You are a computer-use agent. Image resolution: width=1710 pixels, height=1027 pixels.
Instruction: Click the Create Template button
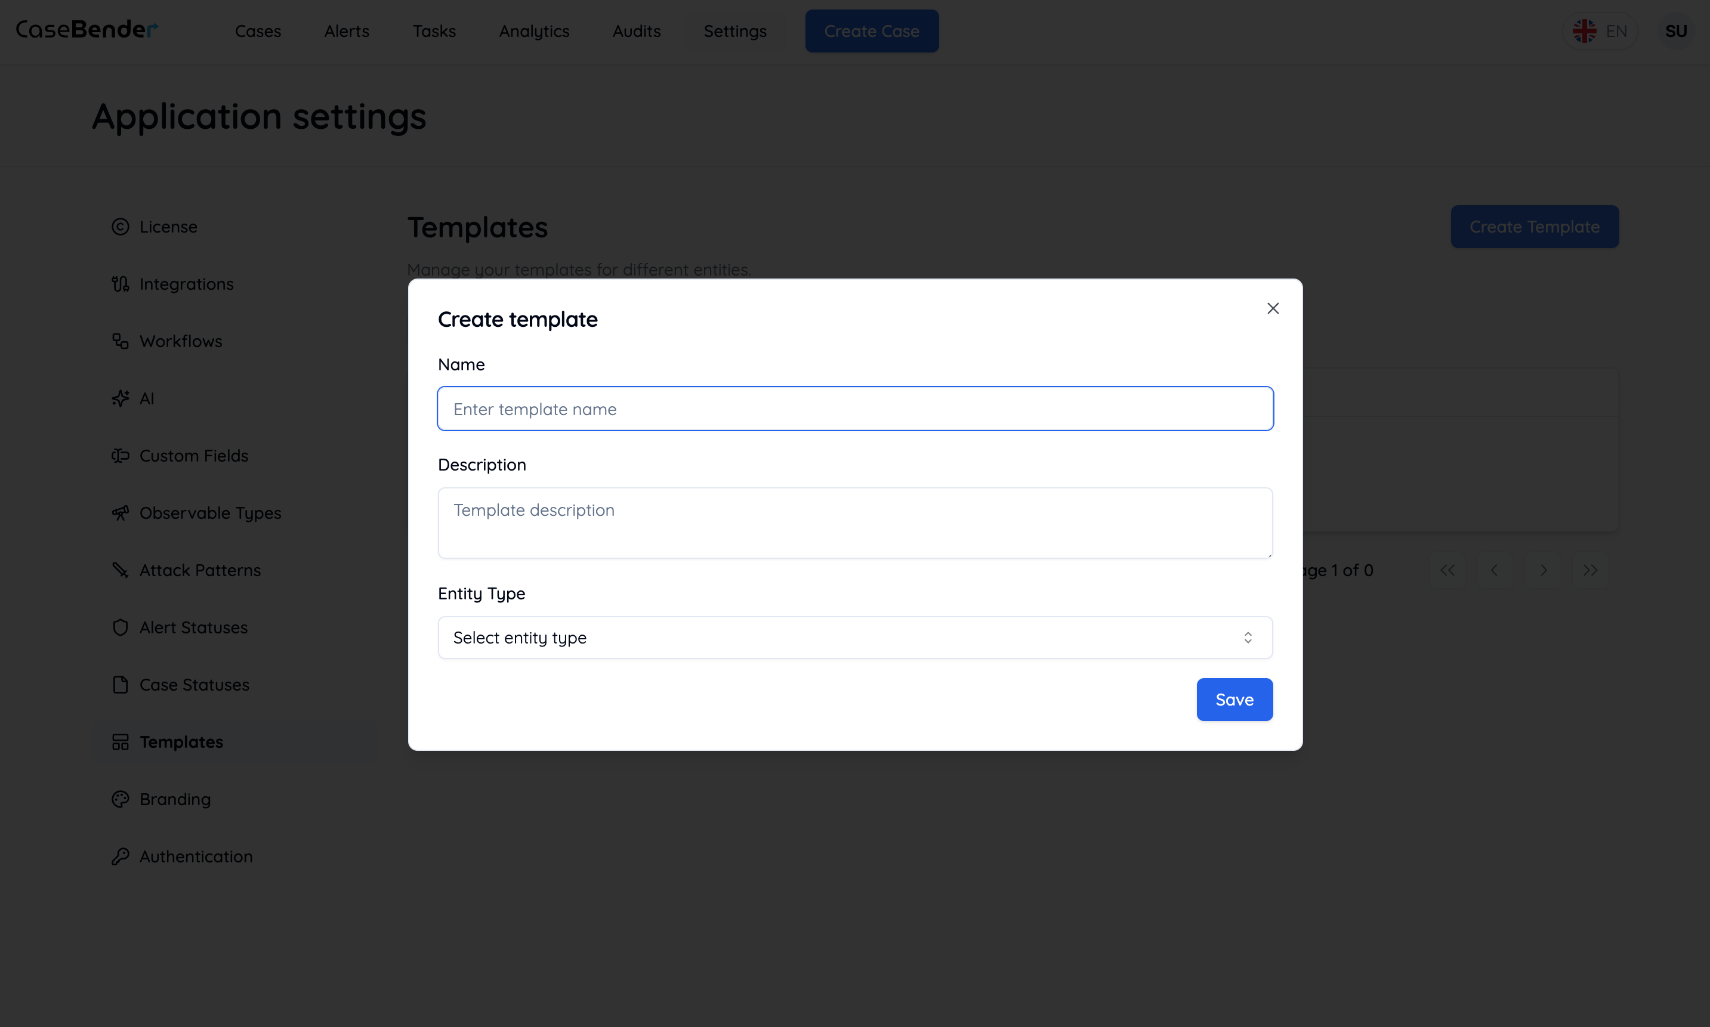click(x=1533, y=226)
